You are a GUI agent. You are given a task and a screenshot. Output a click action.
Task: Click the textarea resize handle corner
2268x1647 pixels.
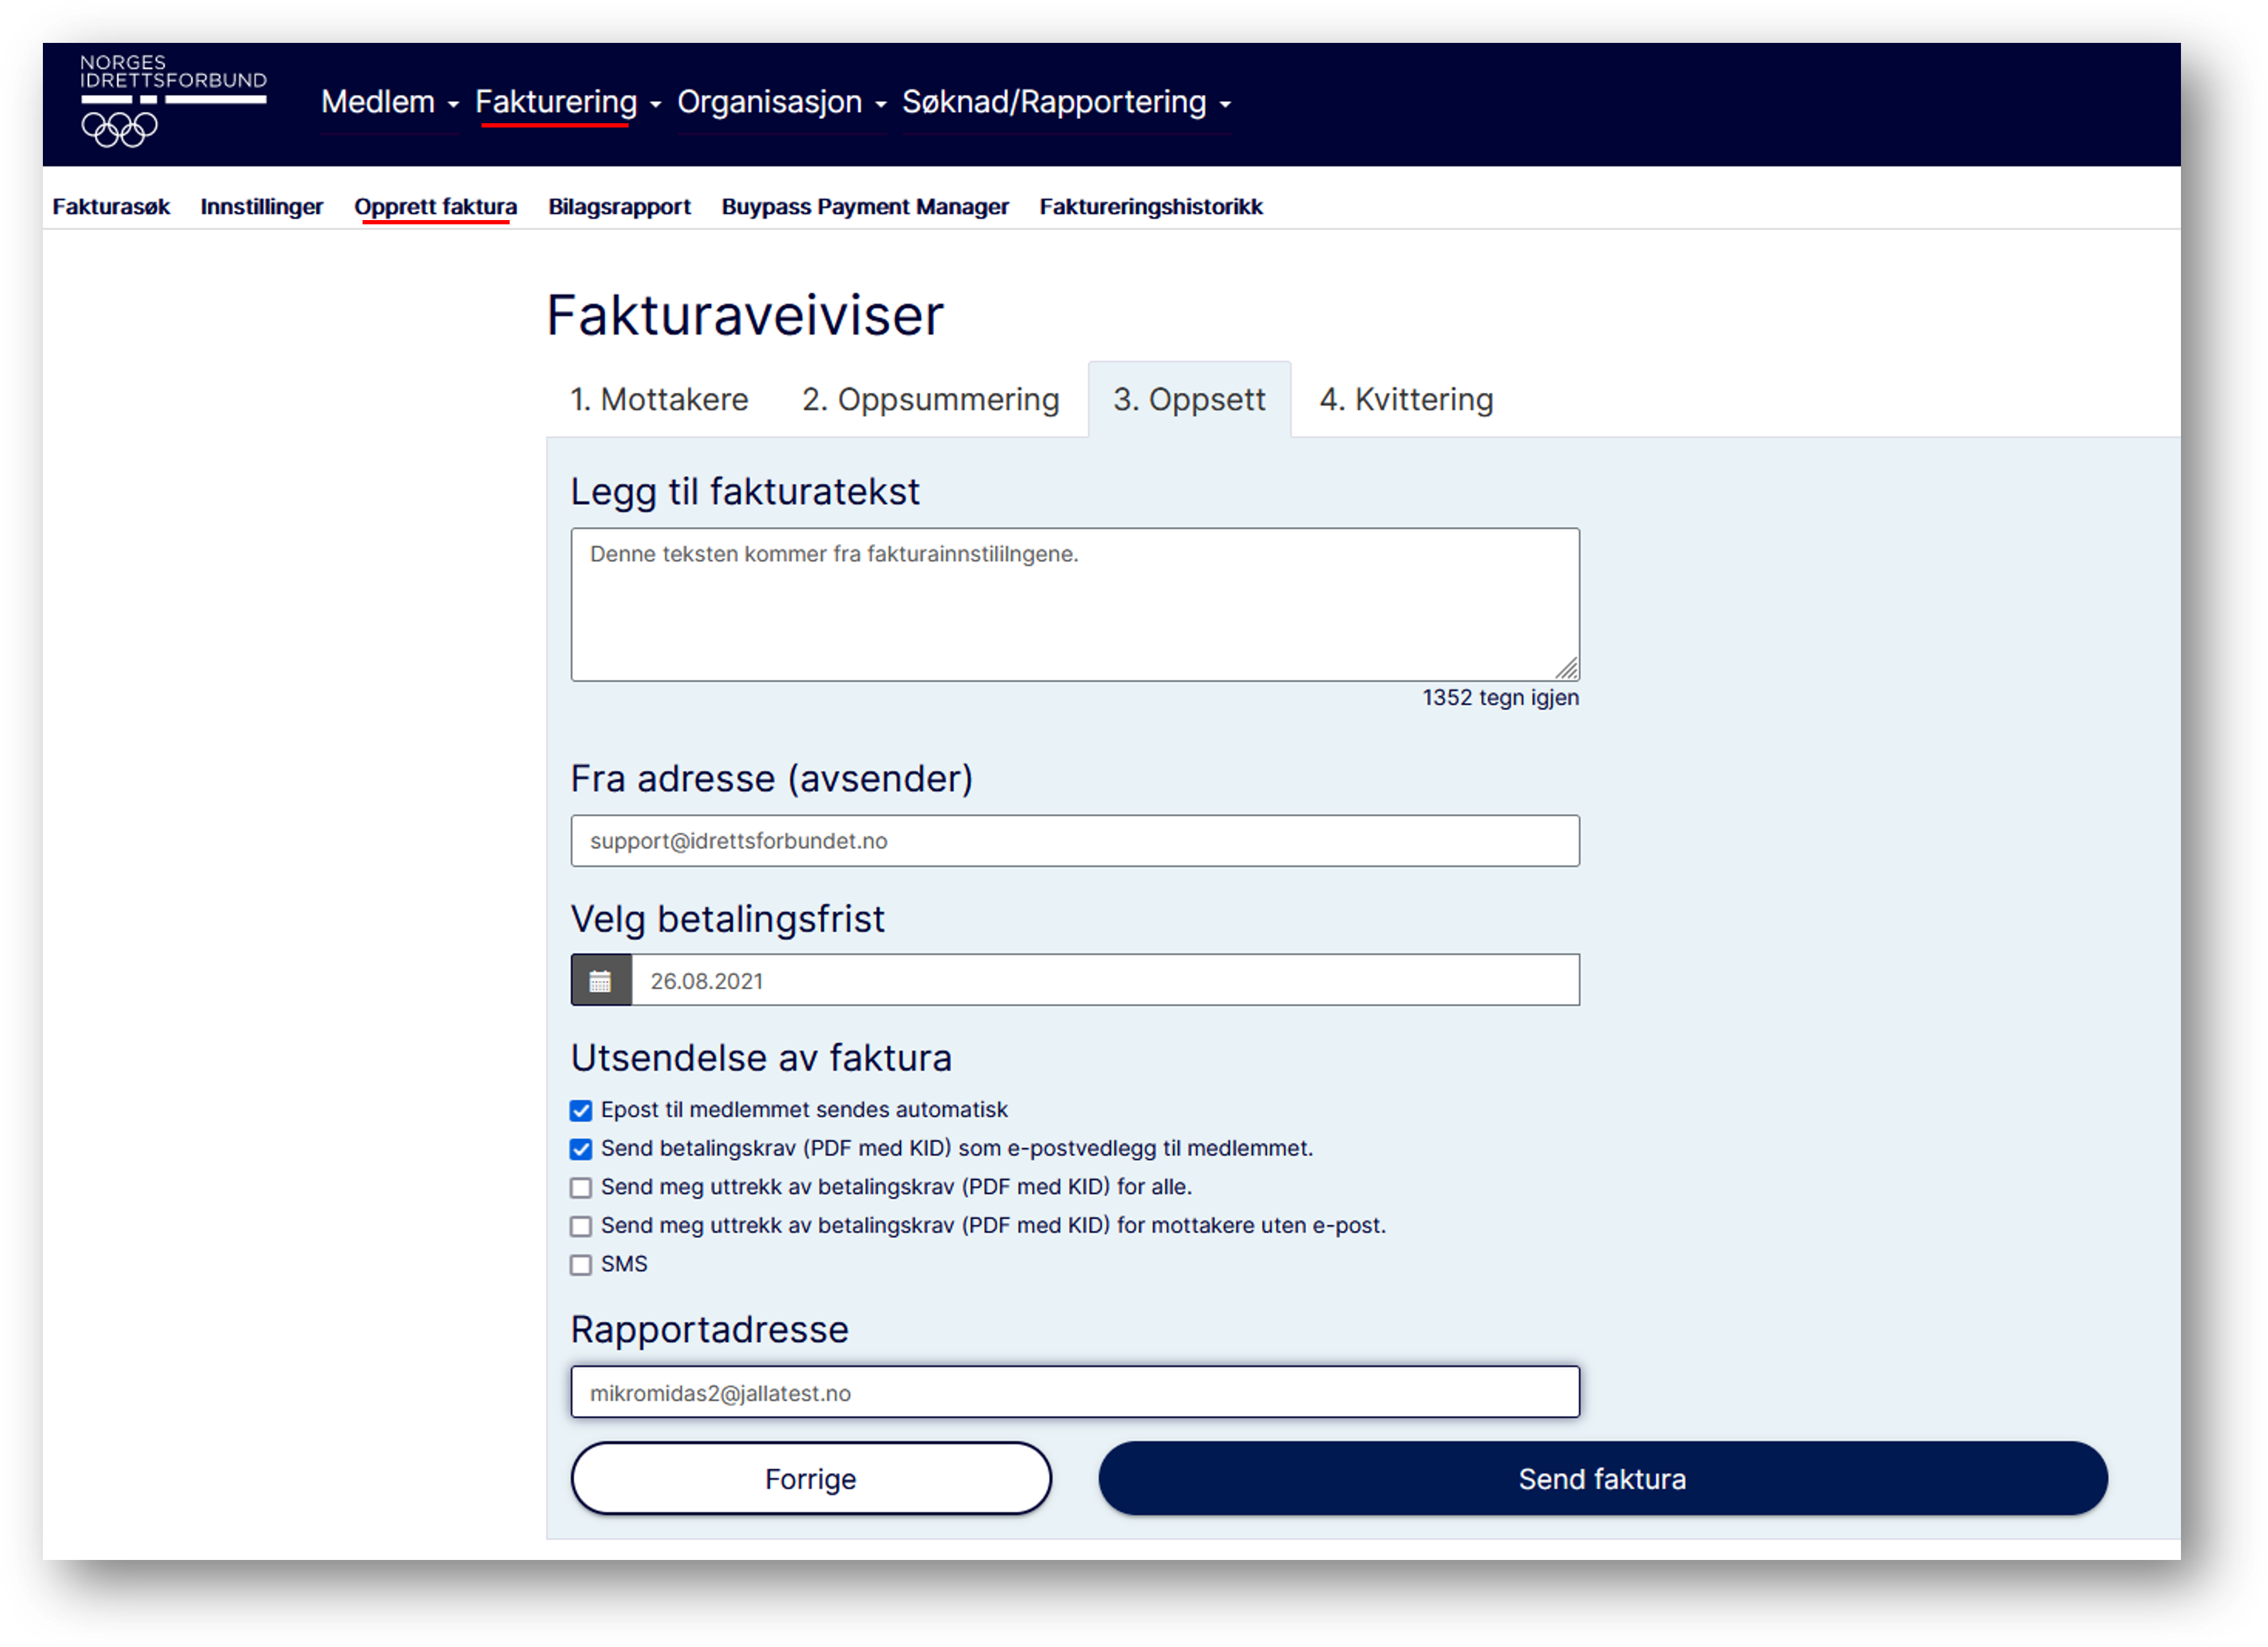coord(1567,668)
